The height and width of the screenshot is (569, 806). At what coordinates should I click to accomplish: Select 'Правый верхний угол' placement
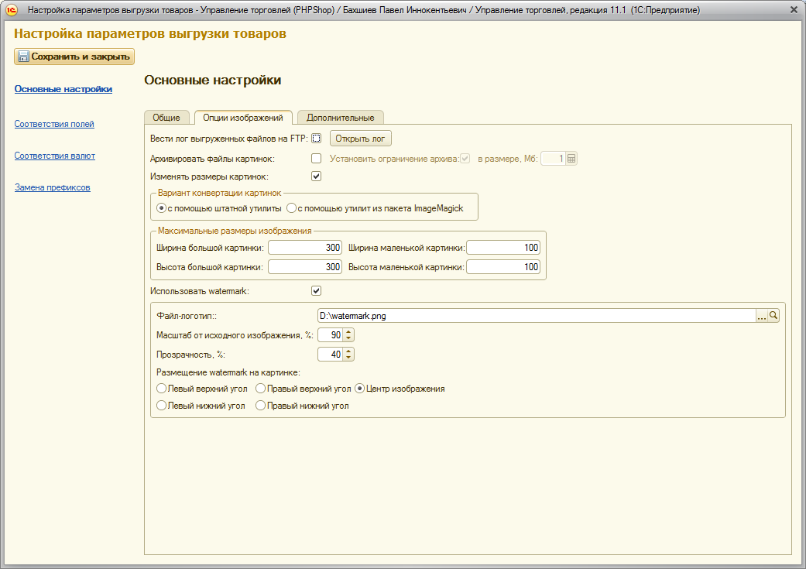coord(261,389)
